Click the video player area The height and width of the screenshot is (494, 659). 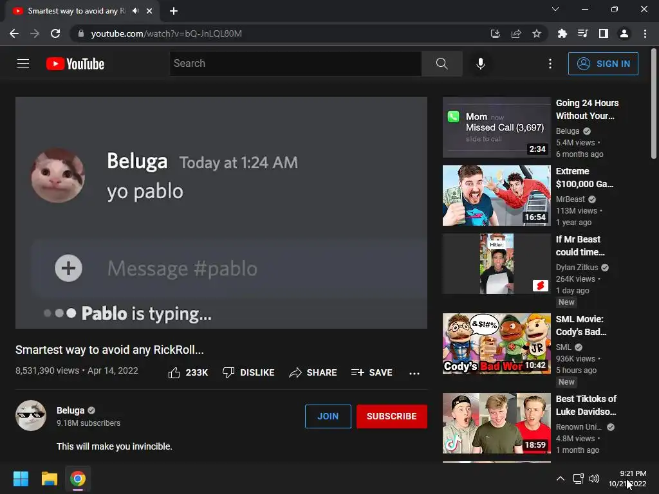point(221,212)
